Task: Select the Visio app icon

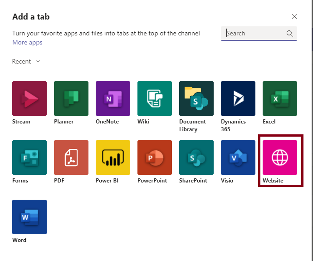Action: [x=238, y=158]
